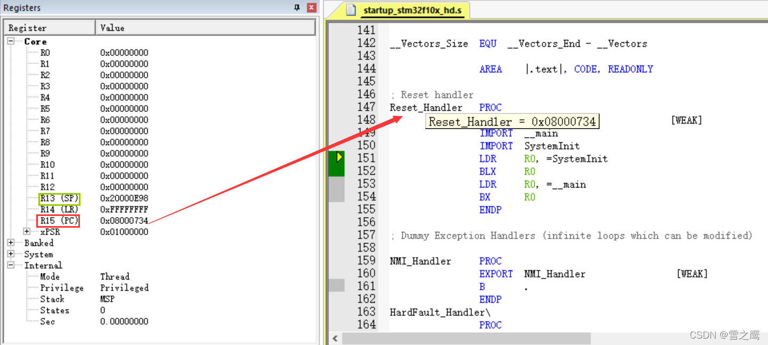Select the R15 (PC) register
Screen dimensions: 768x345
click(59, 220)
